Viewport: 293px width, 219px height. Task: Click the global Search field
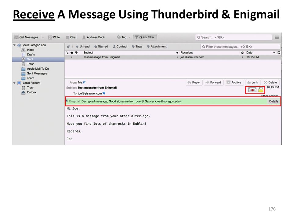point(233,37)
